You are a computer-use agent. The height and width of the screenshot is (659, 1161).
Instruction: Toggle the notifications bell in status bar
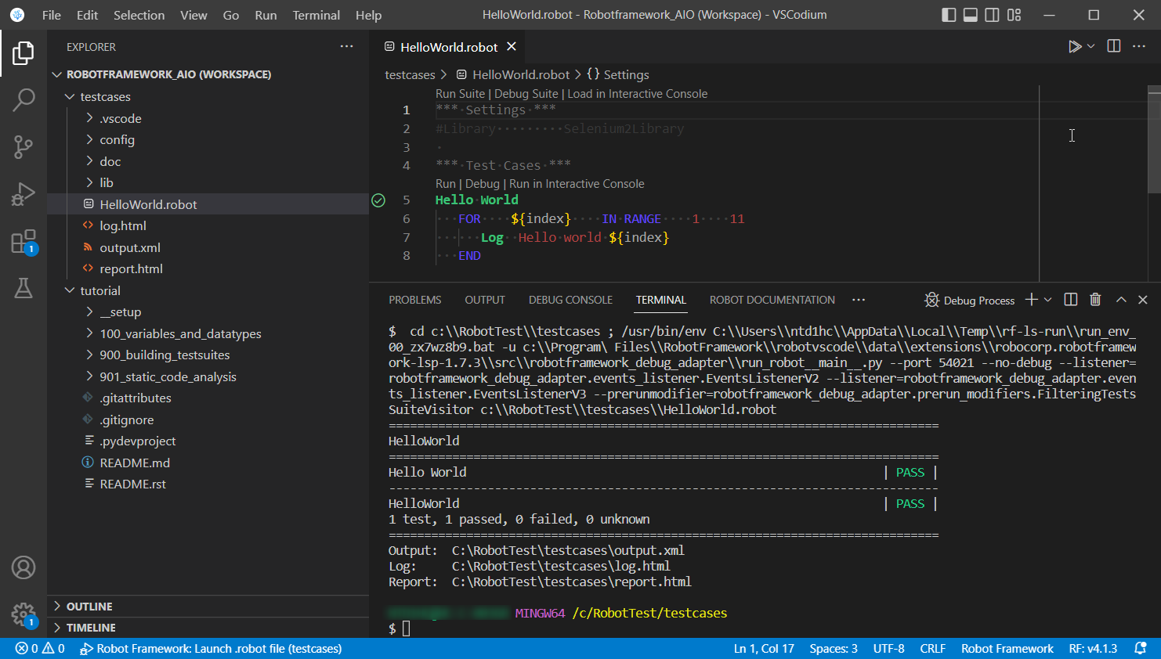[x=1142, y=648]
